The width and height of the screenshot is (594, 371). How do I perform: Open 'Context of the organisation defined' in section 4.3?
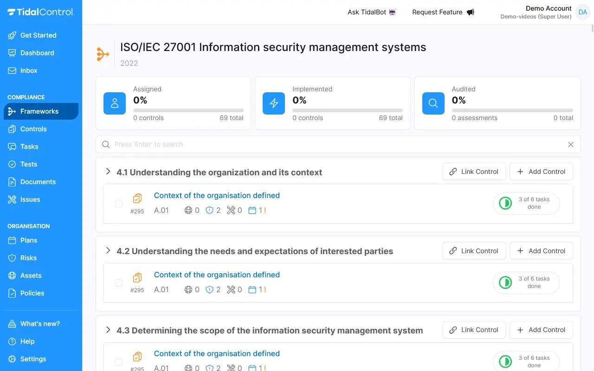point(217,353)
